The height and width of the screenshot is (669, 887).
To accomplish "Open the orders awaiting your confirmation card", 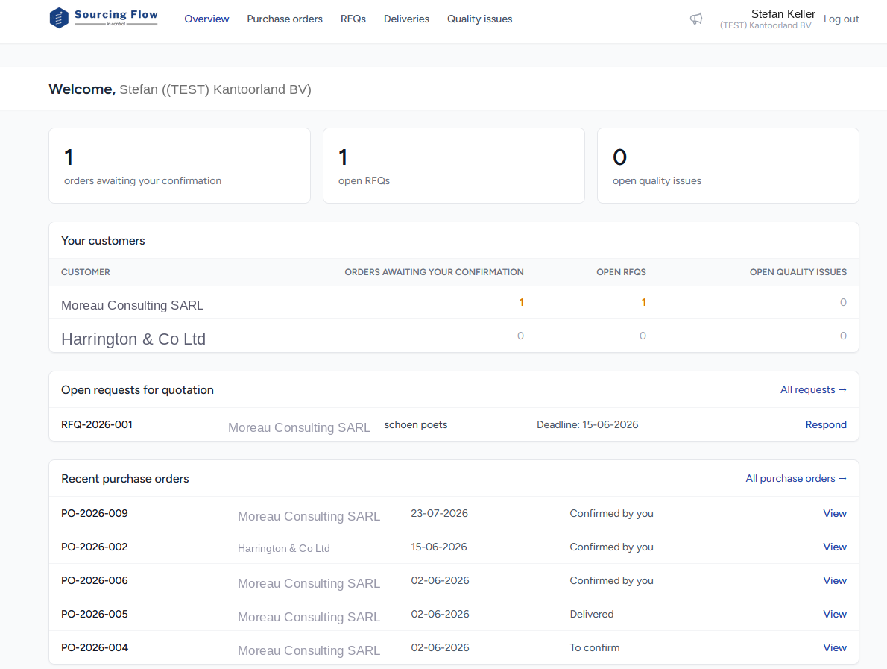I will [x=180, y=166].
